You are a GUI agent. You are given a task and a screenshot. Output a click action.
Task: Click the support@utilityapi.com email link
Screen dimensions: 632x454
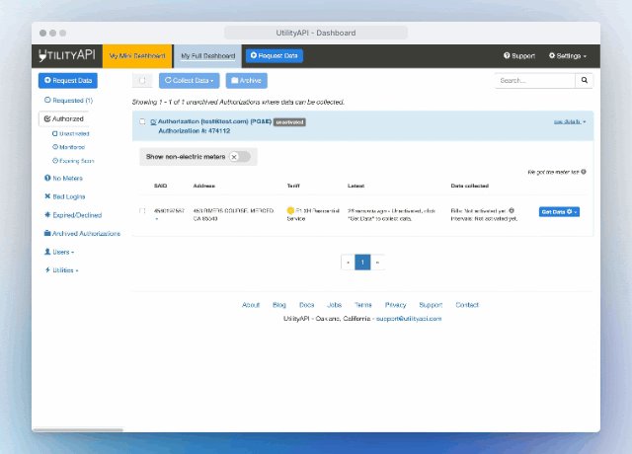click(409, 319)
